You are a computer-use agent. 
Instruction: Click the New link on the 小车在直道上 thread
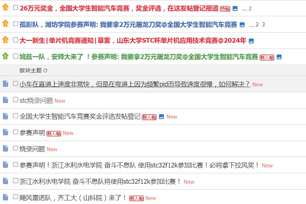257,85
